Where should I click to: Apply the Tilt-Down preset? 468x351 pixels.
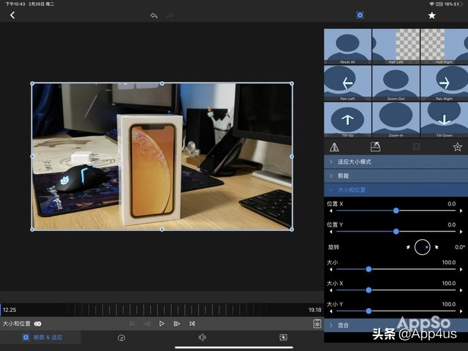click(444, 120)
